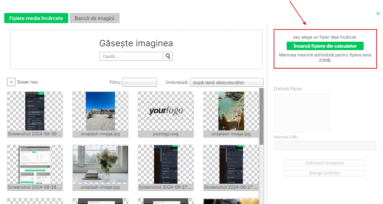Switch to Bancă de imagini tab

coord(95,18)
